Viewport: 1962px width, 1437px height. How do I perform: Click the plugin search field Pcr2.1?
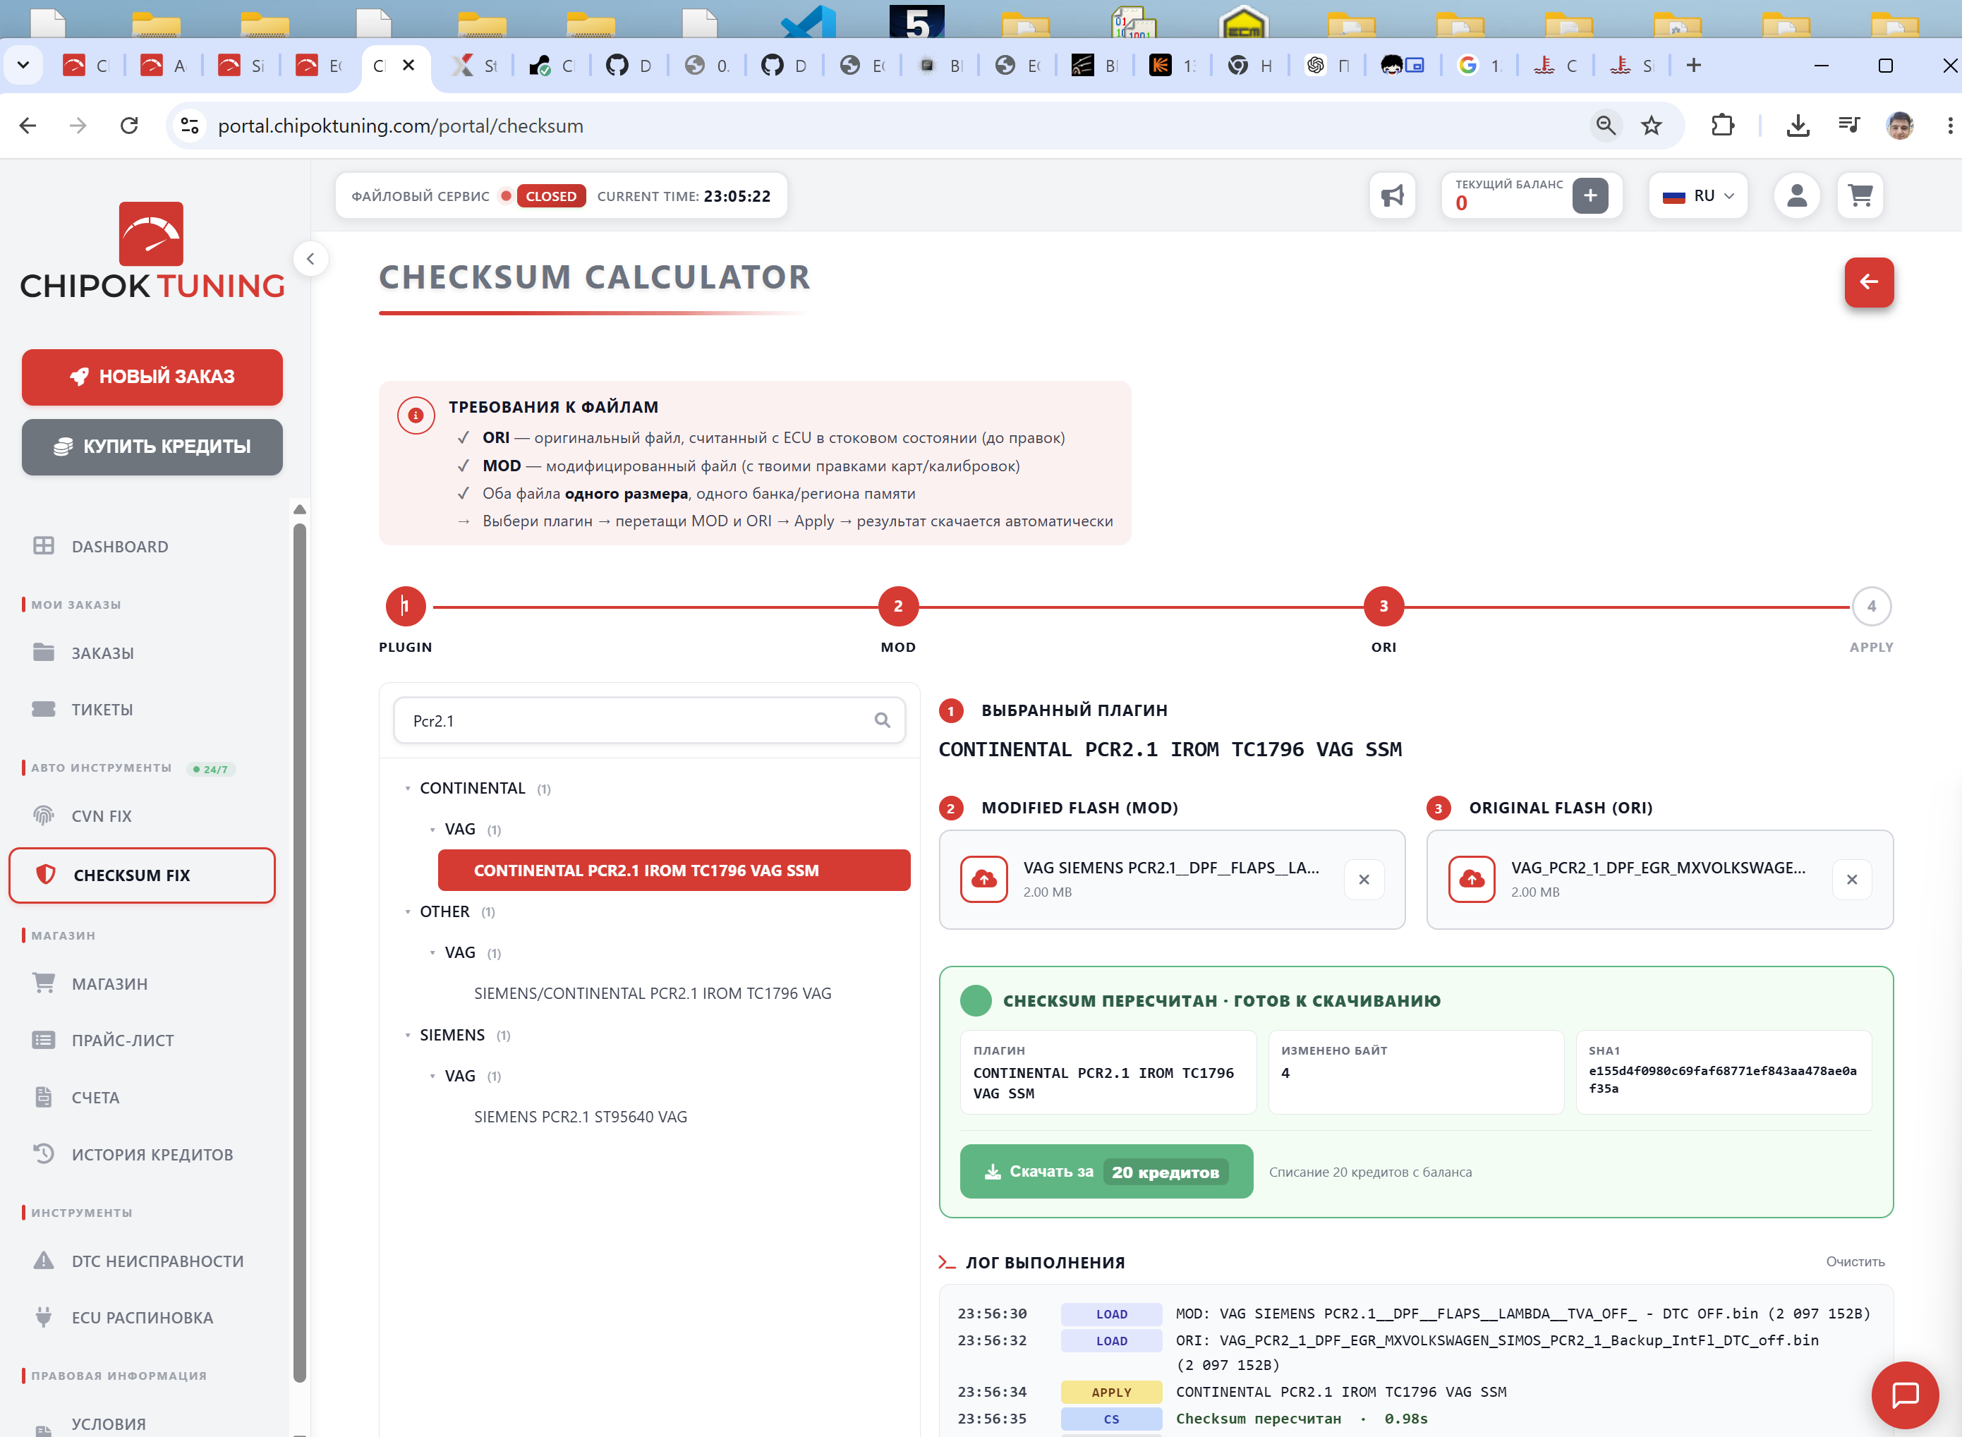tap(649, 720)
